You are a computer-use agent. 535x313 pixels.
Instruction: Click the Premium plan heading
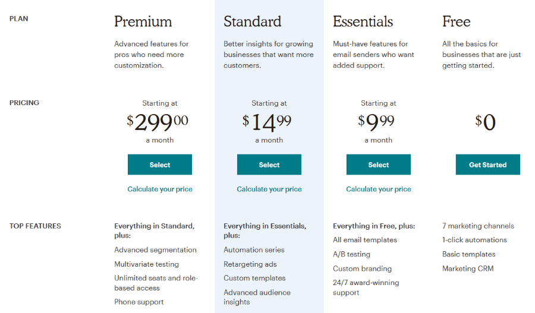pyautogui.click(x=143, y=21)
